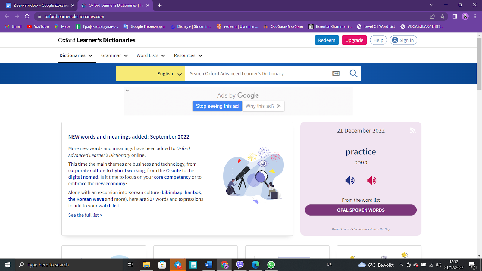The image size is (482, 271).
Task: Expand the Word Lists menu
Action: (151, 55)
